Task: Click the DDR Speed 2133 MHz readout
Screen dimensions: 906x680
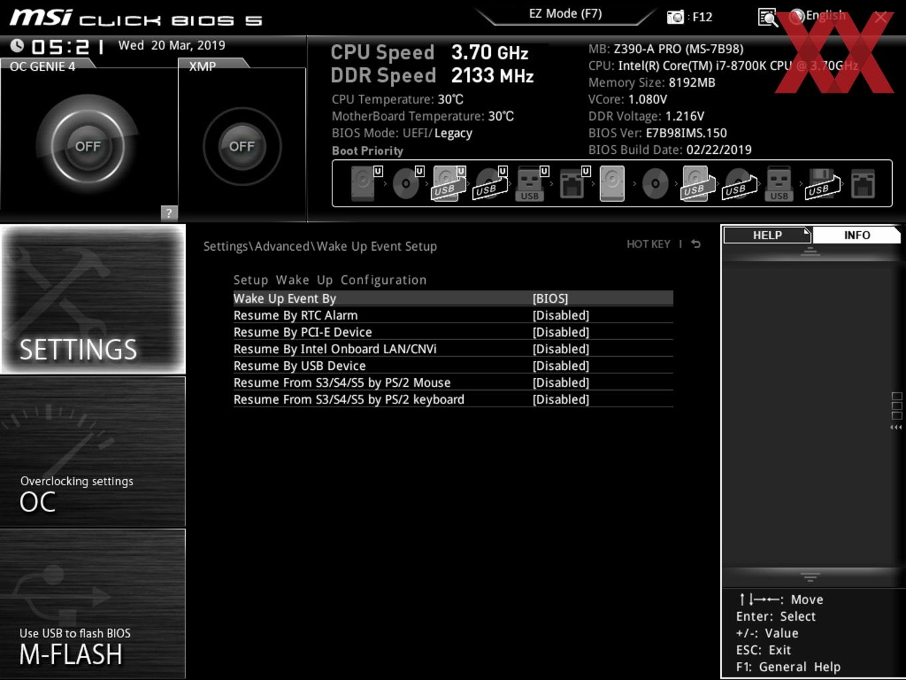Action: click(432, 75)
